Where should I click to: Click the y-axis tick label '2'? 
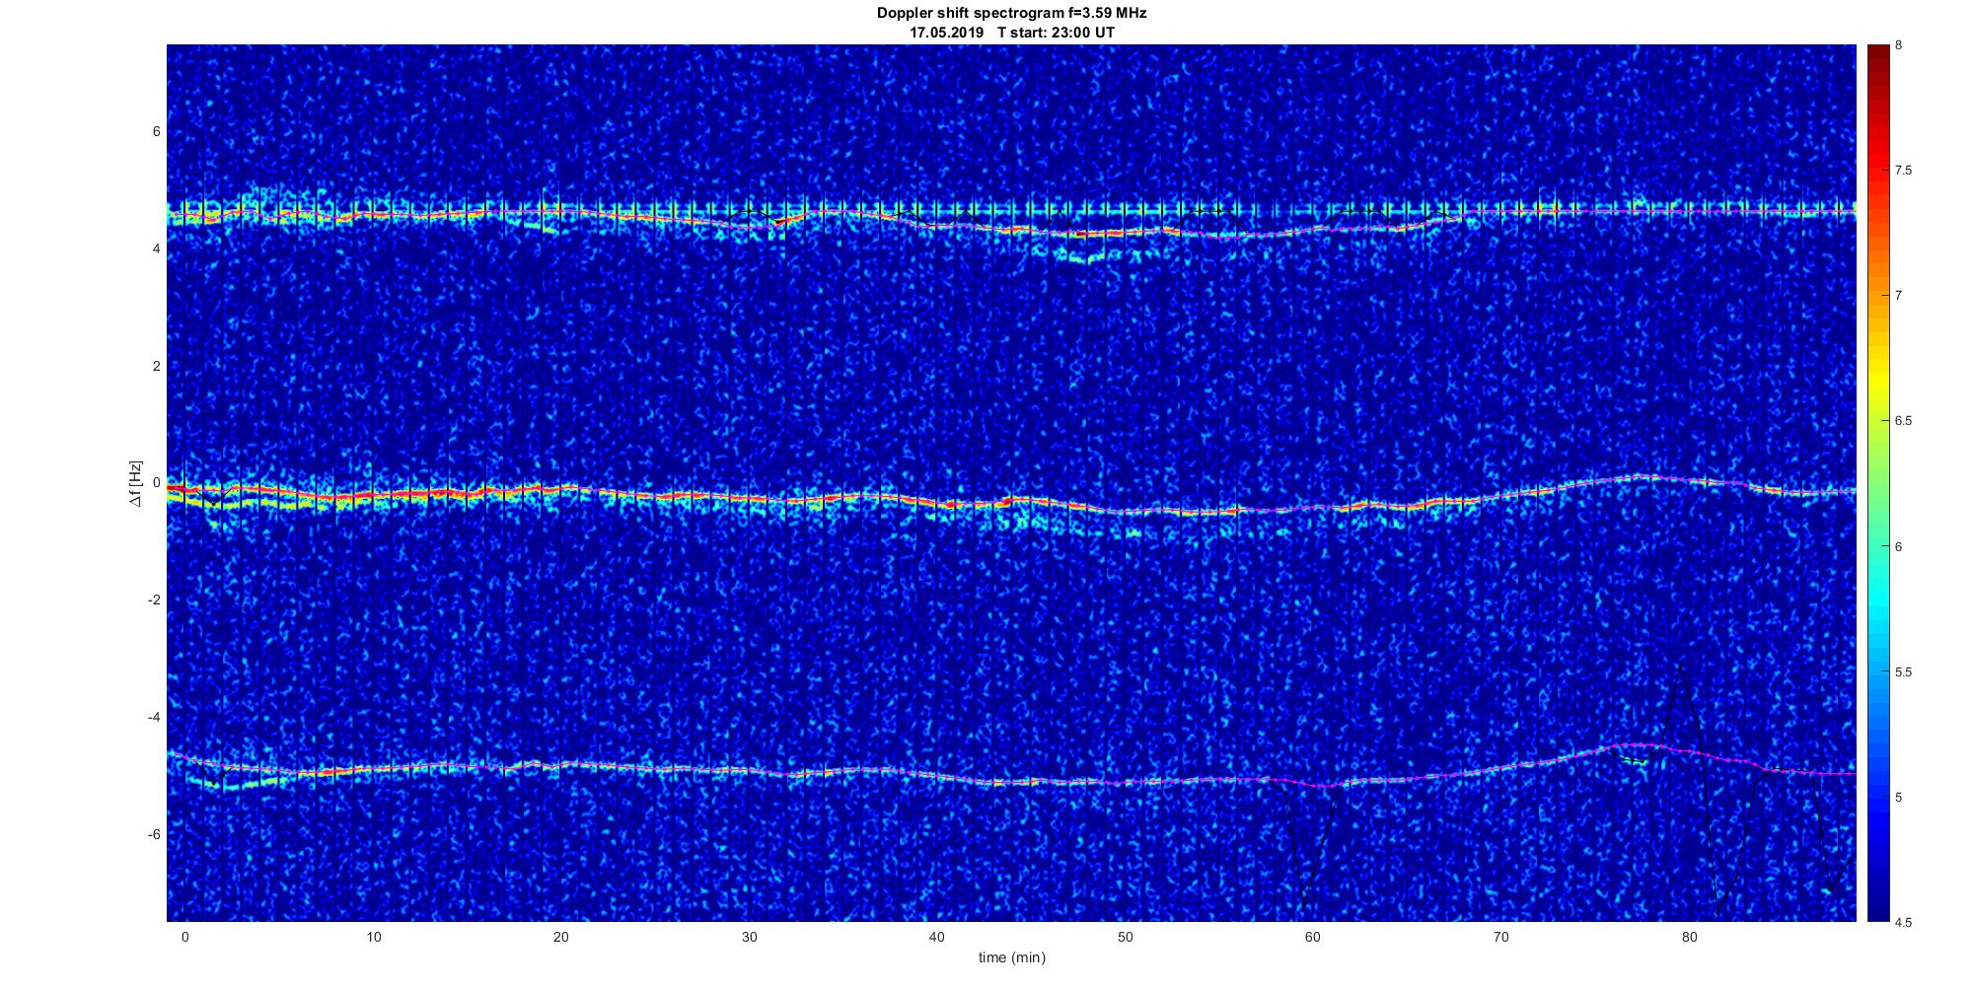[157, 366]
